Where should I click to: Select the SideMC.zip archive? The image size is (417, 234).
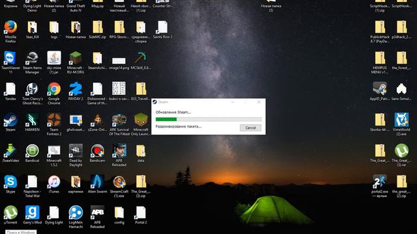[x=97, y=27]
